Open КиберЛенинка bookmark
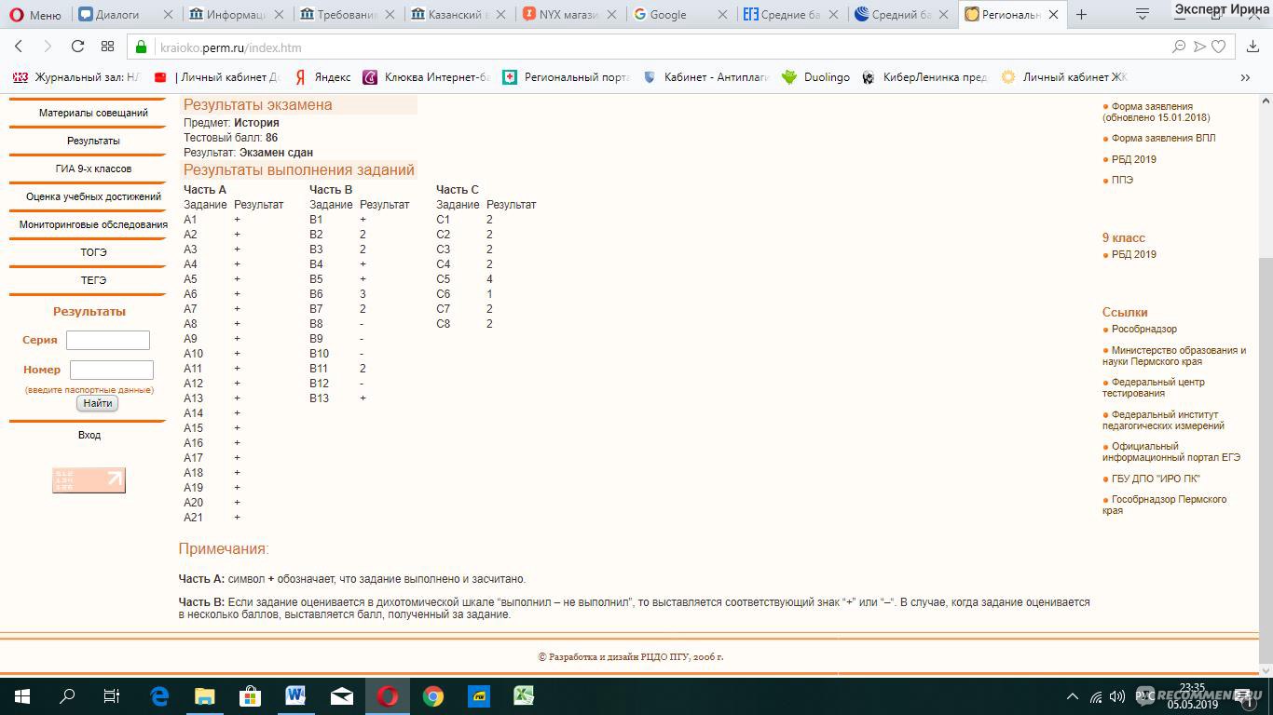Screen dimensions: 1273x715 (x=924, y=77)
